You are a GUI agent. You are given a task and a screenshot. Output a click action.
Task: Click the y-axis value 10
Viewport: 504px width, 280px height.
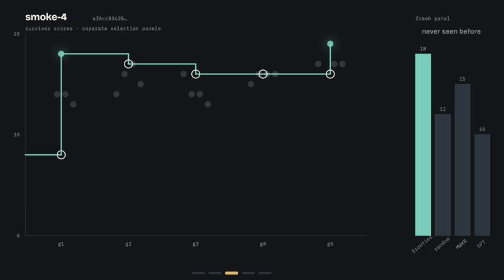pyautogui.click(x=17, y=134)
